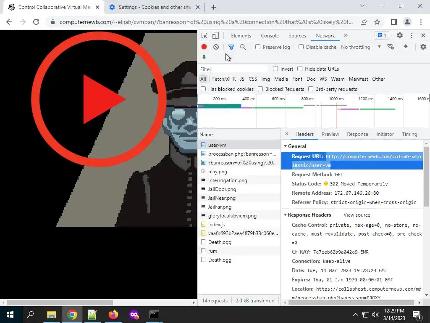430x323 pixels.
Task: Share this page icon in address bar
Action: click(364, 22)
